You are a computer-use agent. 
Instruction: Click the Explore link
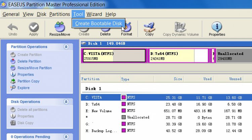24,88
